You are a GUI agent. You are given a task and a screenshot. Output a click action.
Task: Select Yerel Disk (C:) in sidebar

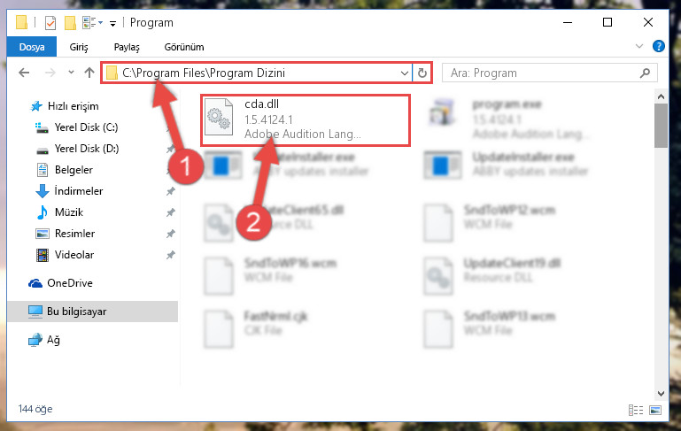pos(86,127)
